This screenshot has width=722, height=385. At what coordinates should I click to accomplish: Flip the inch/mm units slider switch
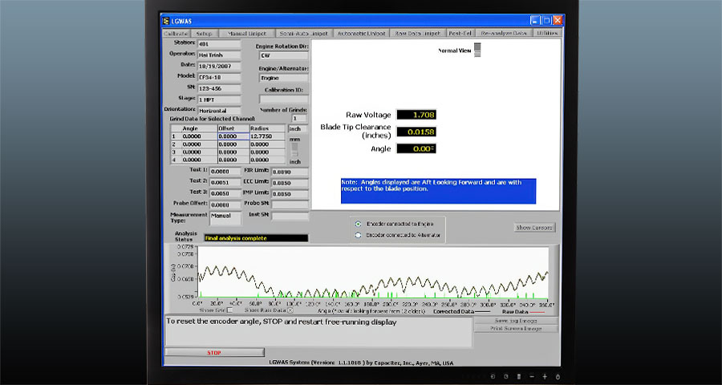(294, 148)
